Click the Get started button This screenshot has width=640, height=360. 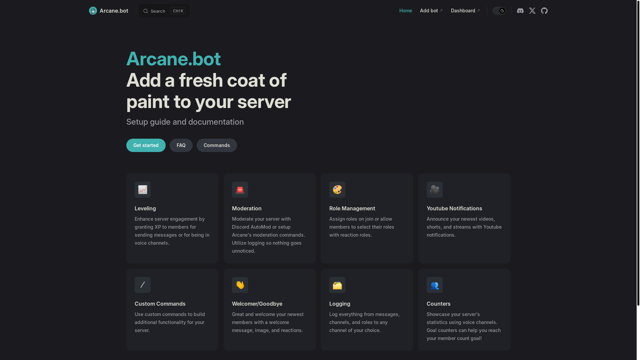(146, 145)
